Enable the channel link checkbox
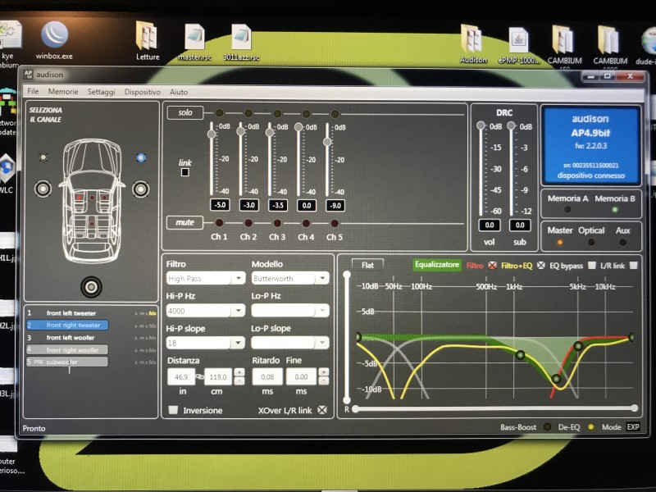Screen dimensions: 656x492 185,172
